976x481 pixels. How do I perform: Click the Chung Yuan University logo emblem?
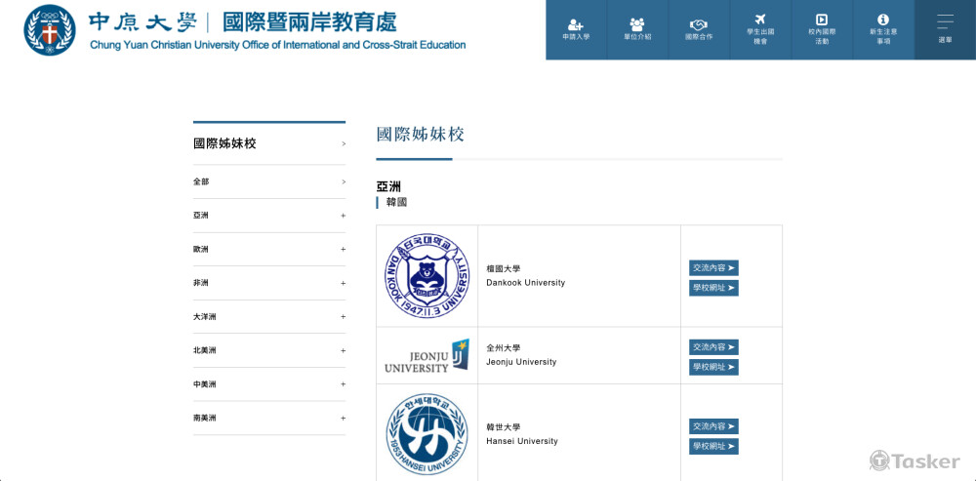[48, 29]
